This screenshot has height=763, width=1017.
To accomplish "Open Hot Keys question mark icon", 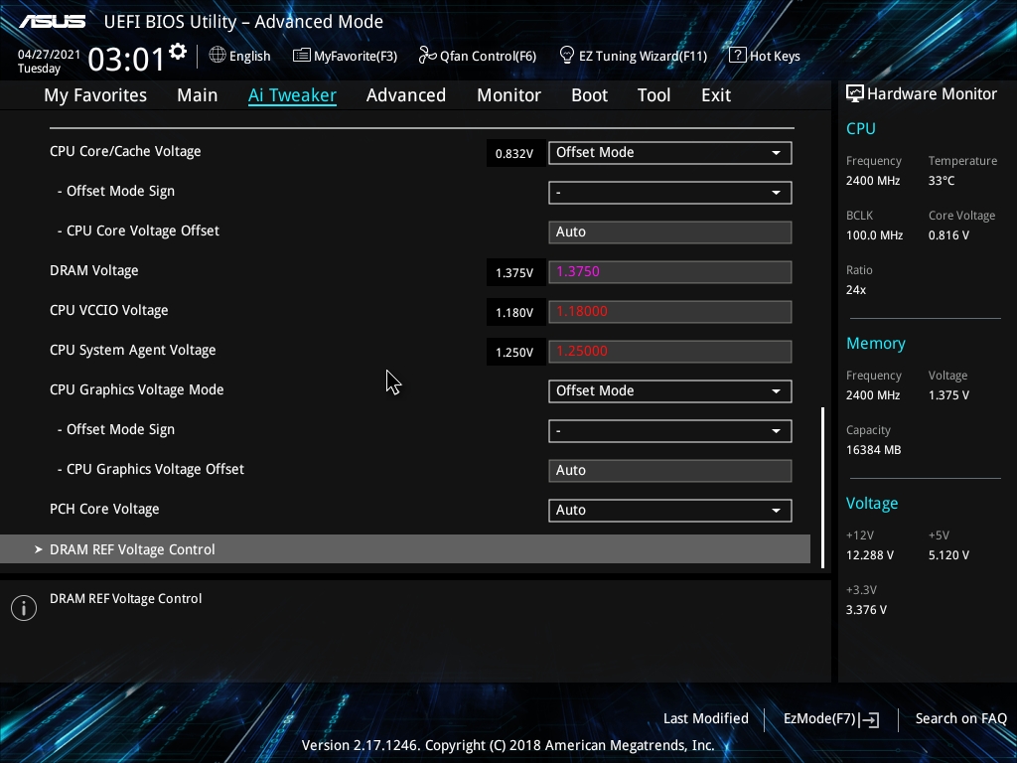I will click(x=738, y=56).
